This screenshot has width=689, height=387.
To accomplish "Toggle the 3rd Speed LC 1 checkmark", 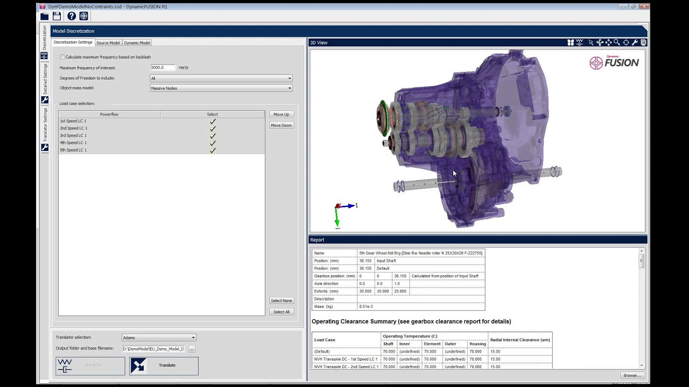I will pos(213,135).
